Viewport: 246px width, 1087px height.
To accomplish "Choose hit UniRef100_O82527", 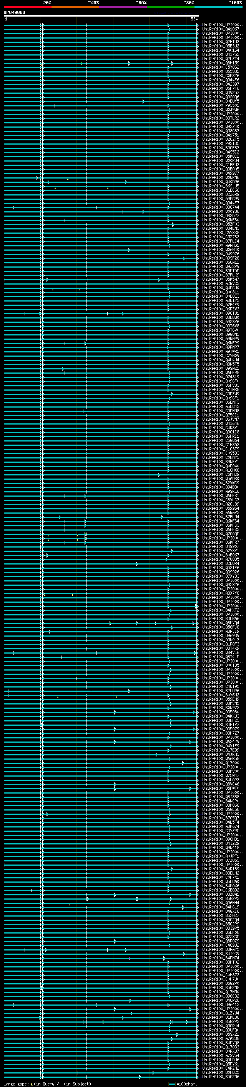I will click(x=221, y=216).
